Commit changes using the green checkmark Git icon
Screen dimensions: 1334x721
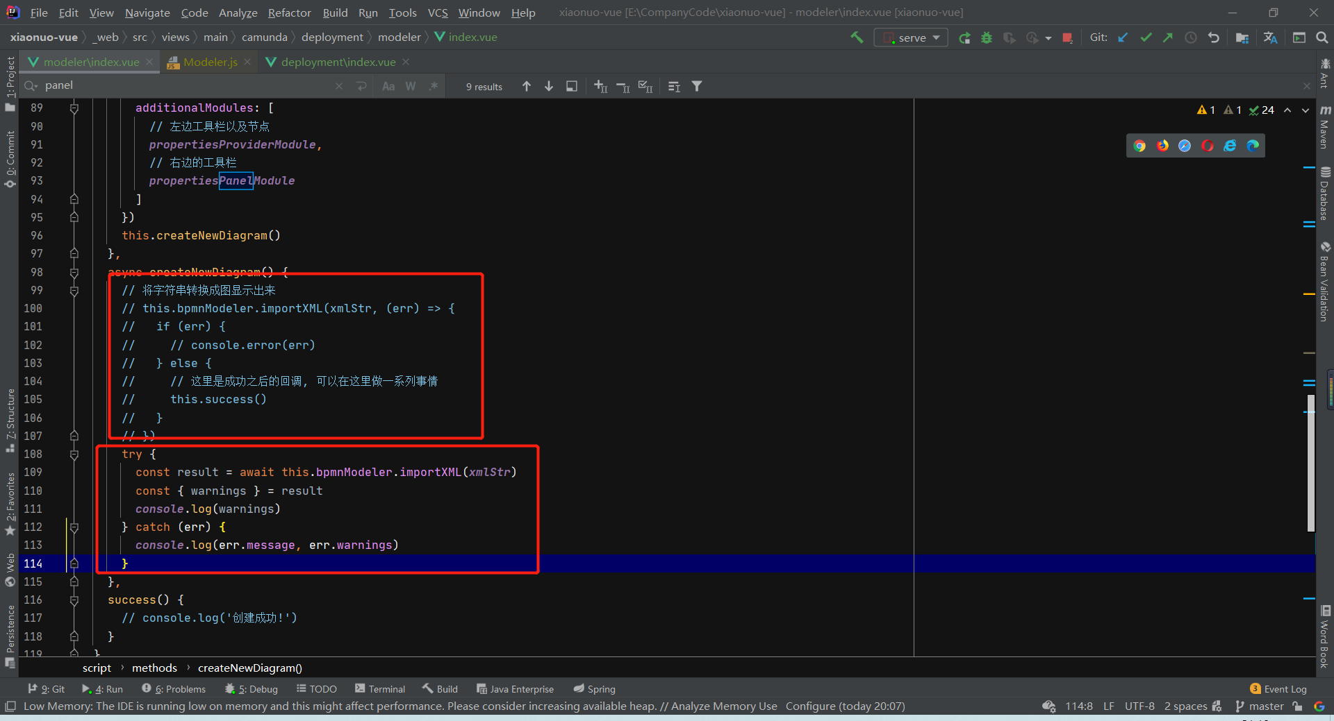pos(1146,37)
